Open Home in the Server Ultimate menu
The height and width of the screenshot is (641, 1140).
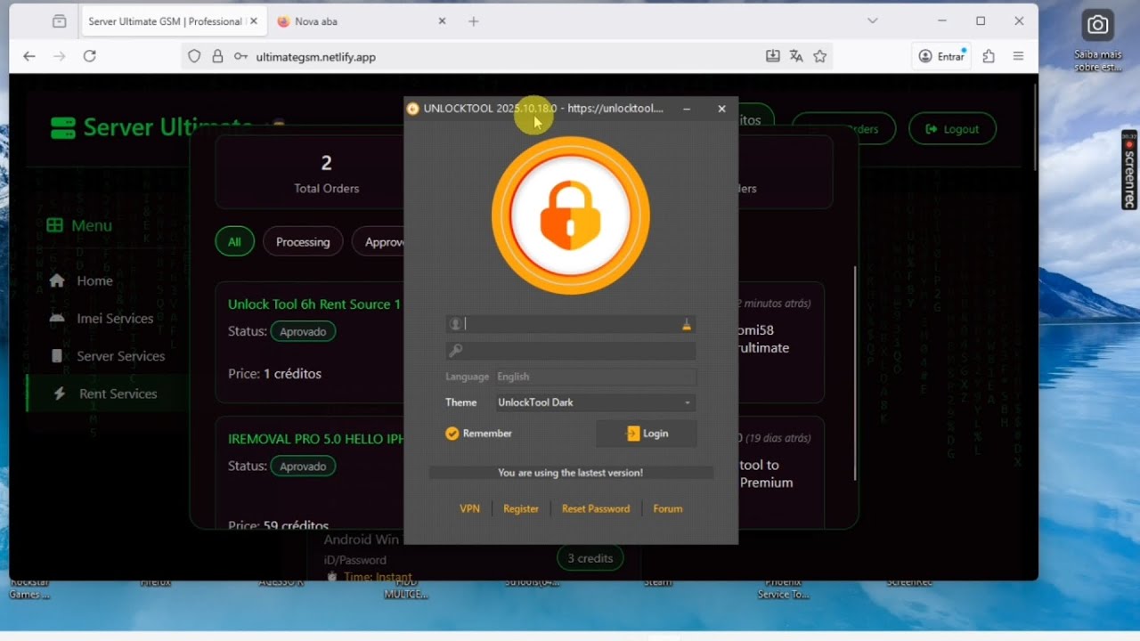94,280
